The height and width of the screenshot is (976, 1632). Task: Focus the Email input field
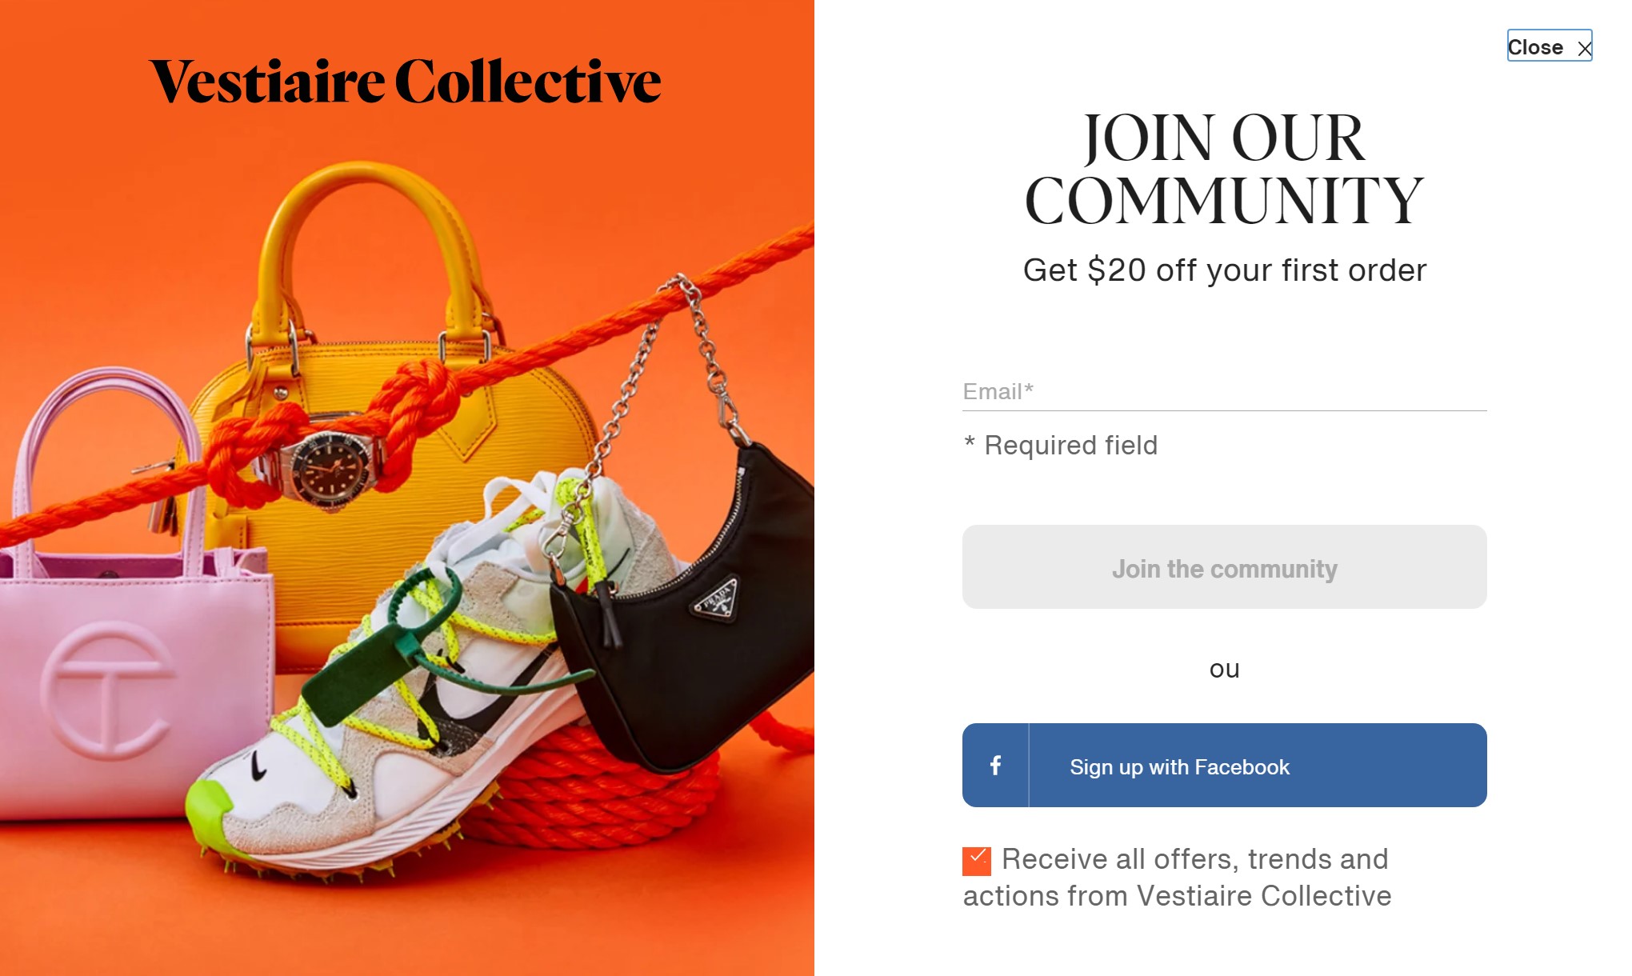(x=1224, y=392)
